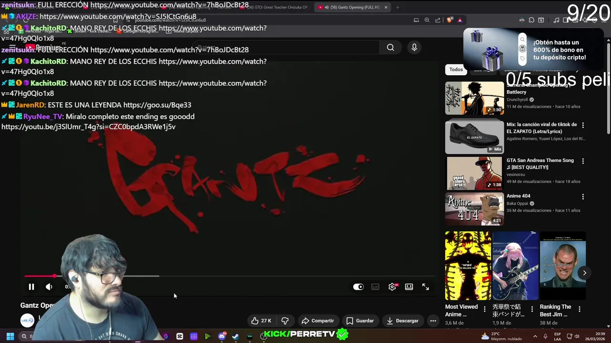Viewport: 611px width, 343px height.
Task: Open options menu for GTA San Andreas video
Action: click(x=583, y=161)
